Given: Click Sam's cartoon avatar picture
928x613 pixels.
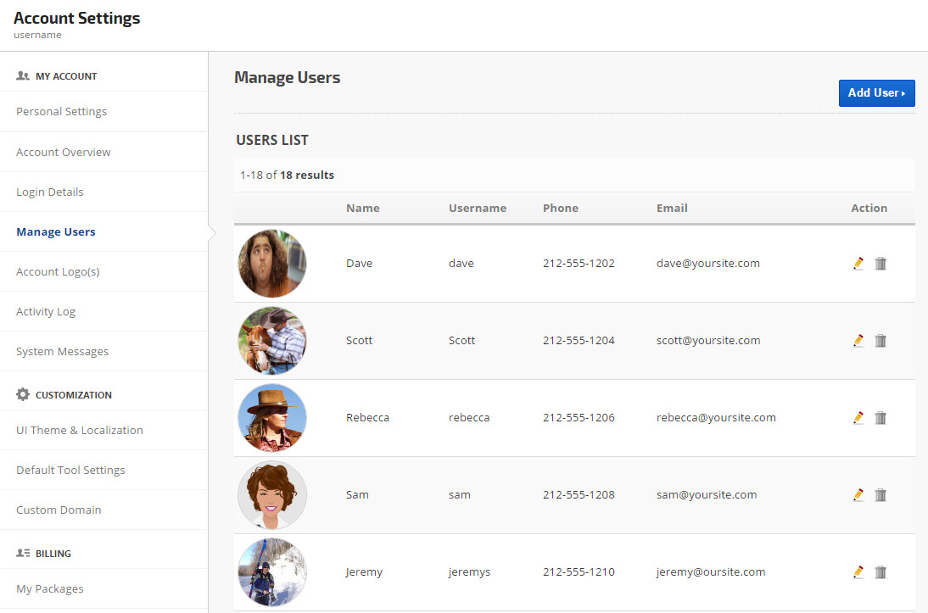Looking at the screenshot, I should coord(272,495).
